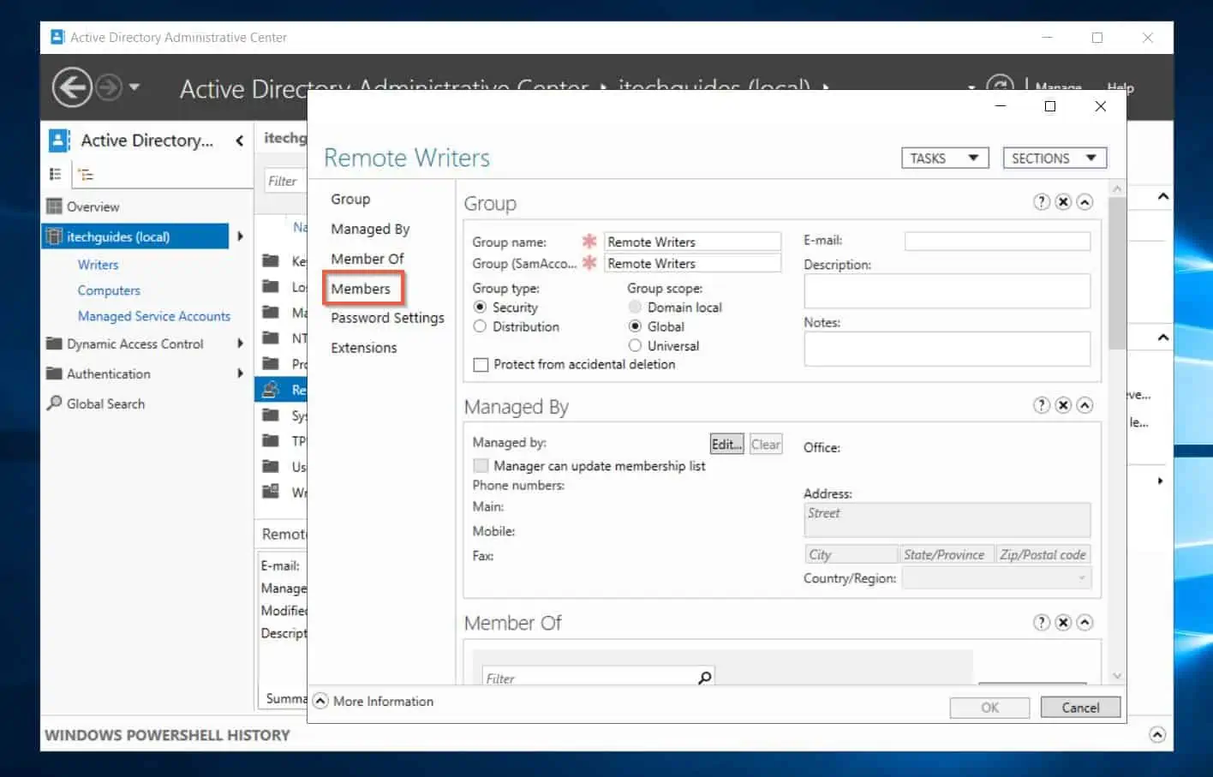This screenshot has height=777, width=1213.
Task: Remove the Managed By section X icon
Action: click(x=1063, y=405)
